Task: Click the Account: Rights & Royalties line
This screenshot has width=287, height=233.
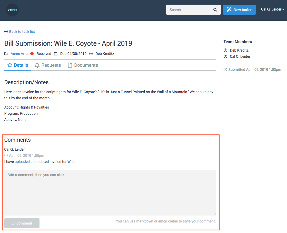Action: (26, 107)
